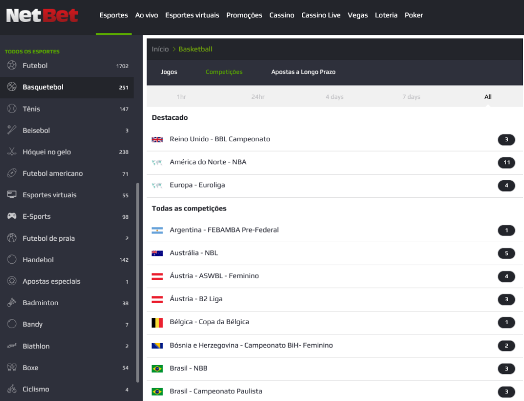Click the Argentina flag icon
This screenshot has height=401, width=524.
pos(157,230)
